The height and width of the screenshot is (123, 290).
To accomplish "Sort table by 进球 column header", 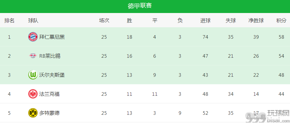I will pyautogui.click(x=205, y=20).
